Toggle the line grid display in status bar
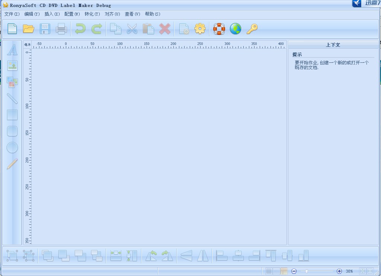The image size is (381, 276). click(269, 272)
